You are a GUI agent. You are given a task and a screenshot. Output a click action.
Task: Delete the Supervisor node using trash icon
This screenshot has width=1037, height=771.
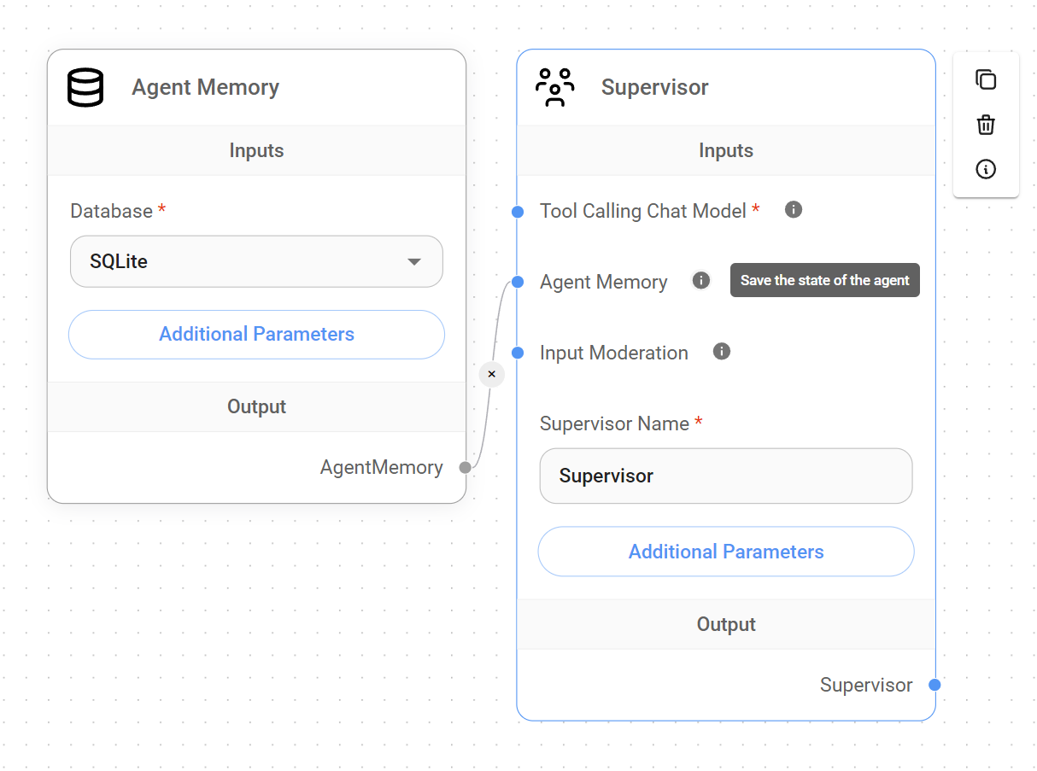point(986,125)
